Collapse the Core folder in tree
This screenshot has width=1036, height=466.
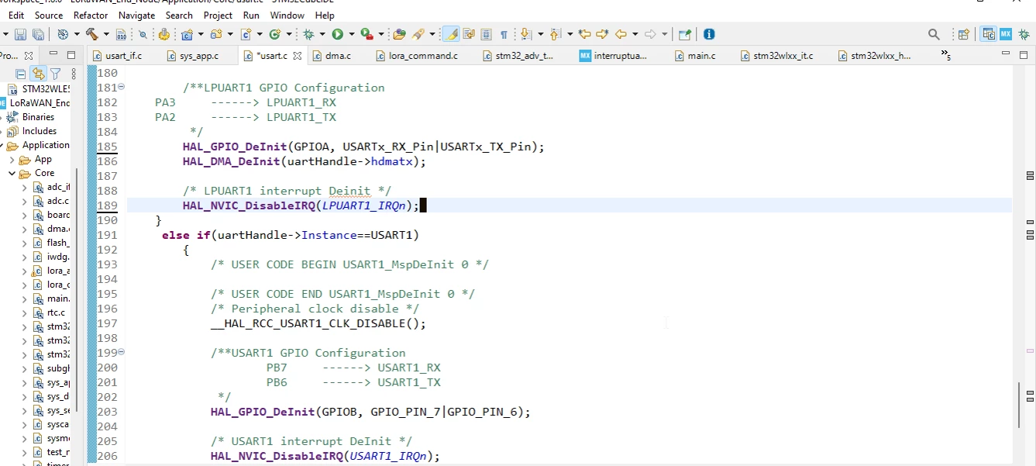tap(12, 173)
